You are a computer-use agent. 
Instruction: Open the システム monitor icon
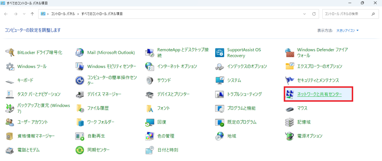pos(219,80)
